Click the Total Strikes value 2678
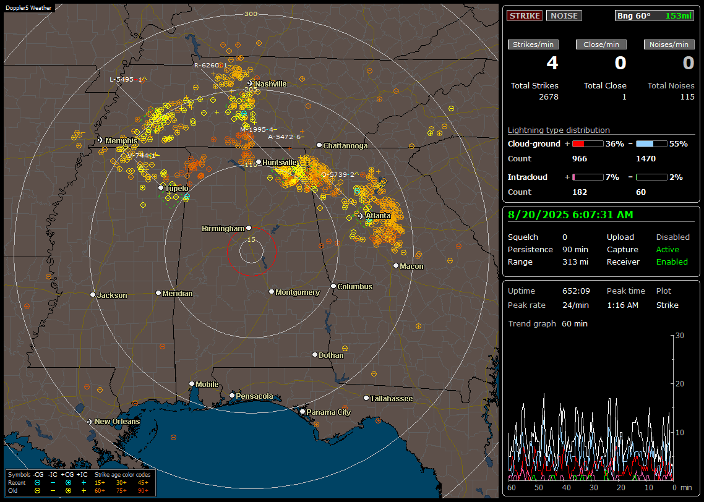This screenshot has width=704, height=502. [549, 97]
